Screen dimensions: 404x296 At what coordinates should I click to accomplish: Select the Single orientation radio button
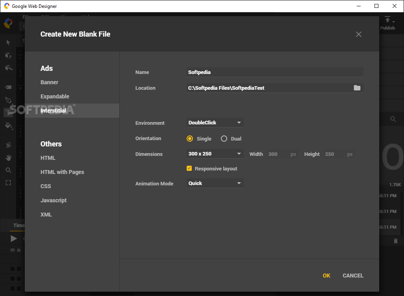point(190,139)
